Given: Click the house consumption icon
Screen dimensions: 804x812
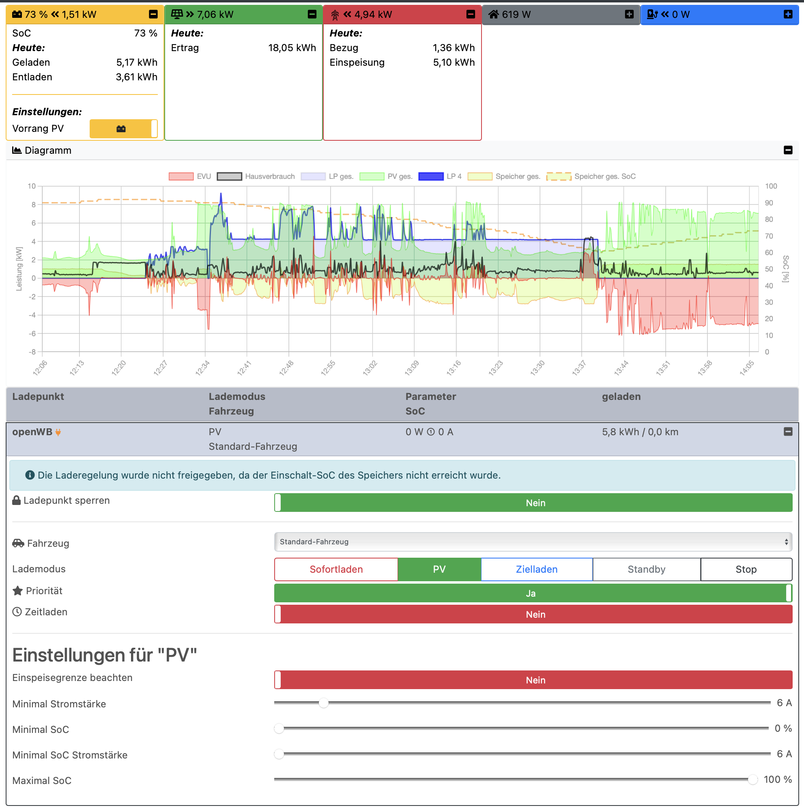Looking at the screenshot, I should pos(493,14).
